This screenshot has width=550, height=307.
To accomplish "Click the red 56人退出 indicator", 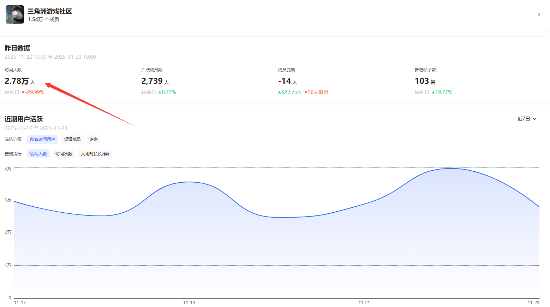I will pyautogui.click(x=316, y=92).
